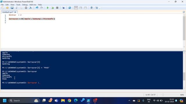Show the Command window toolbar icon
186x104 pixels.
tap(92, 8)
